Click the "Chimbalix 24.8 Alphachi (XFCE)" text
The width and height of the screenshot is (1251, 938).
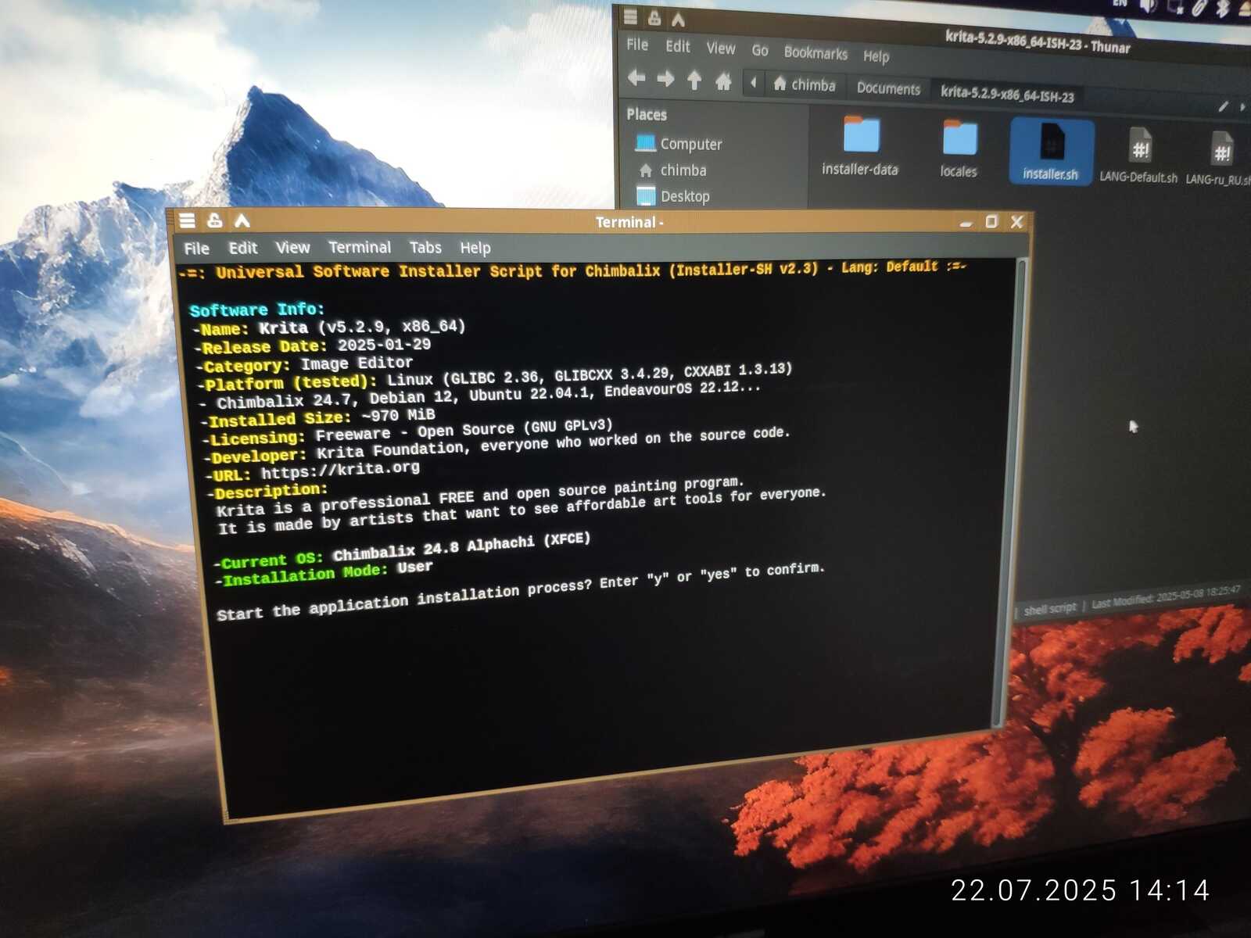[x=461, y=547]
